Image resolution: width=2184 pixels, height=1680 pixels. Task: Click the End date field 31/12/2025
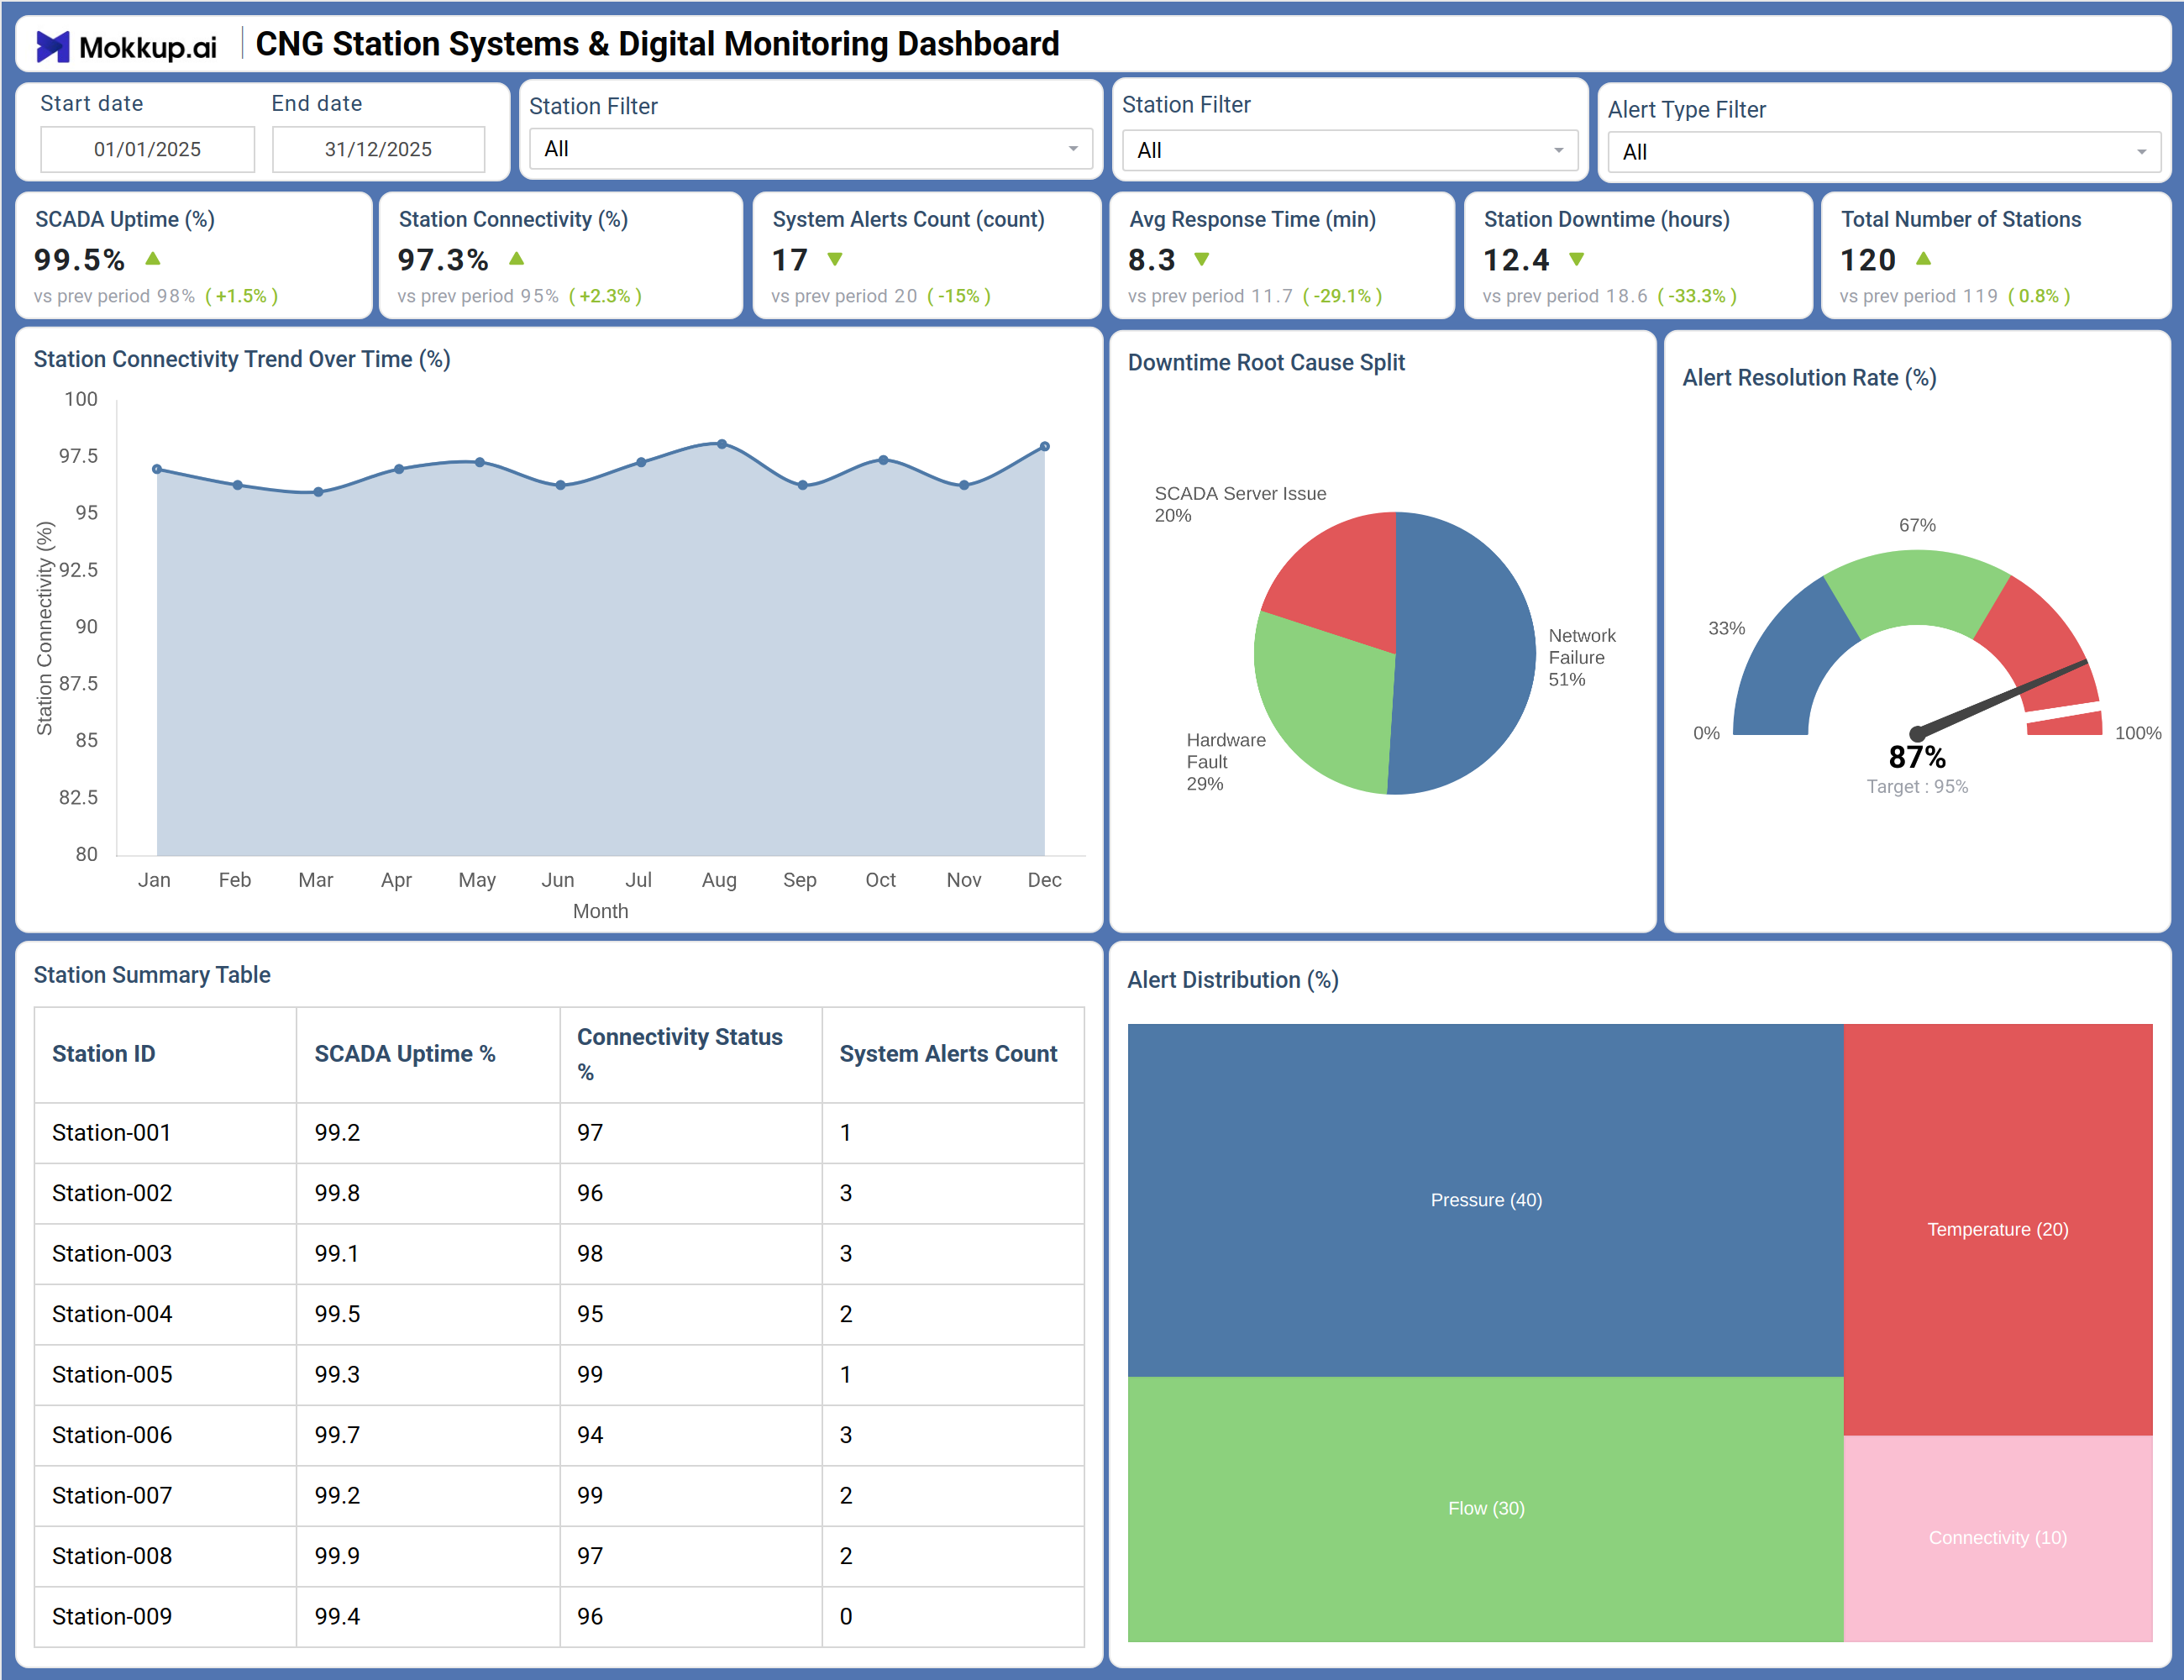379,149
